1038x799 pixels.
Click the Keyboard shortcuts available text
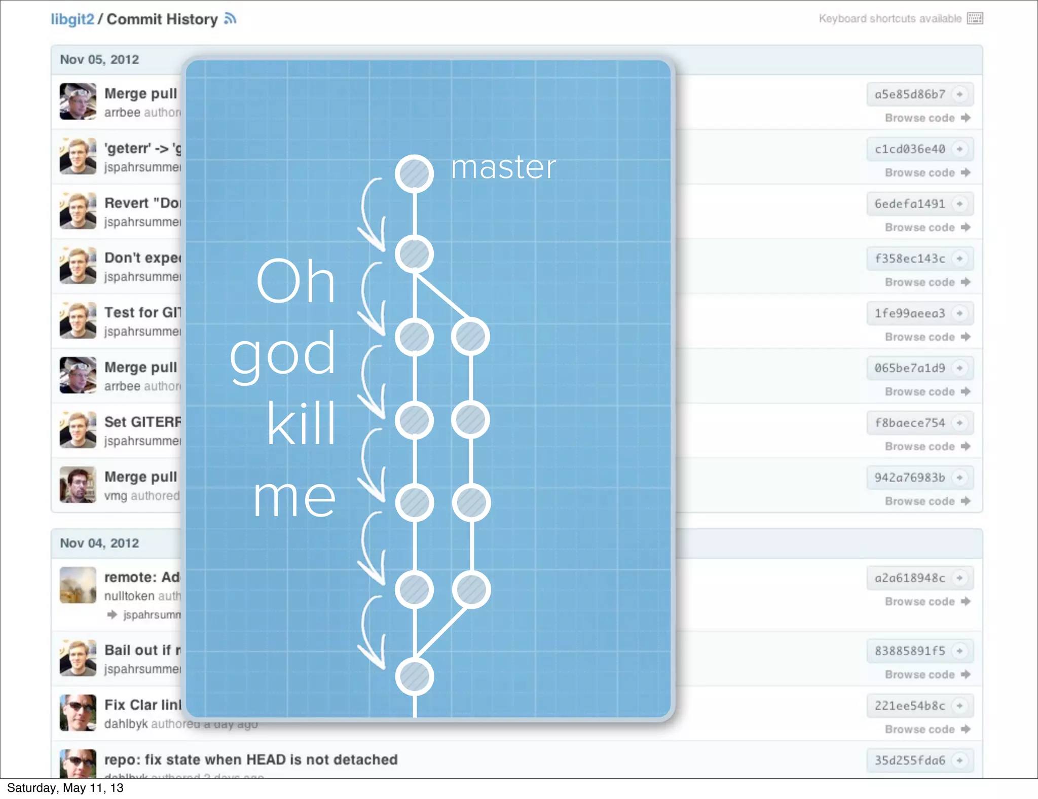click(890, 19)
